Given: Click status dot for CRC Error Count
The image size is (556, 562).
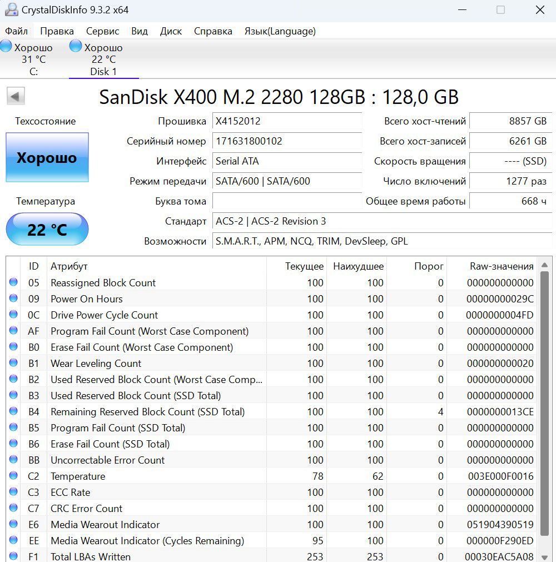Looking at the screenshot, I should click(13, 508).
